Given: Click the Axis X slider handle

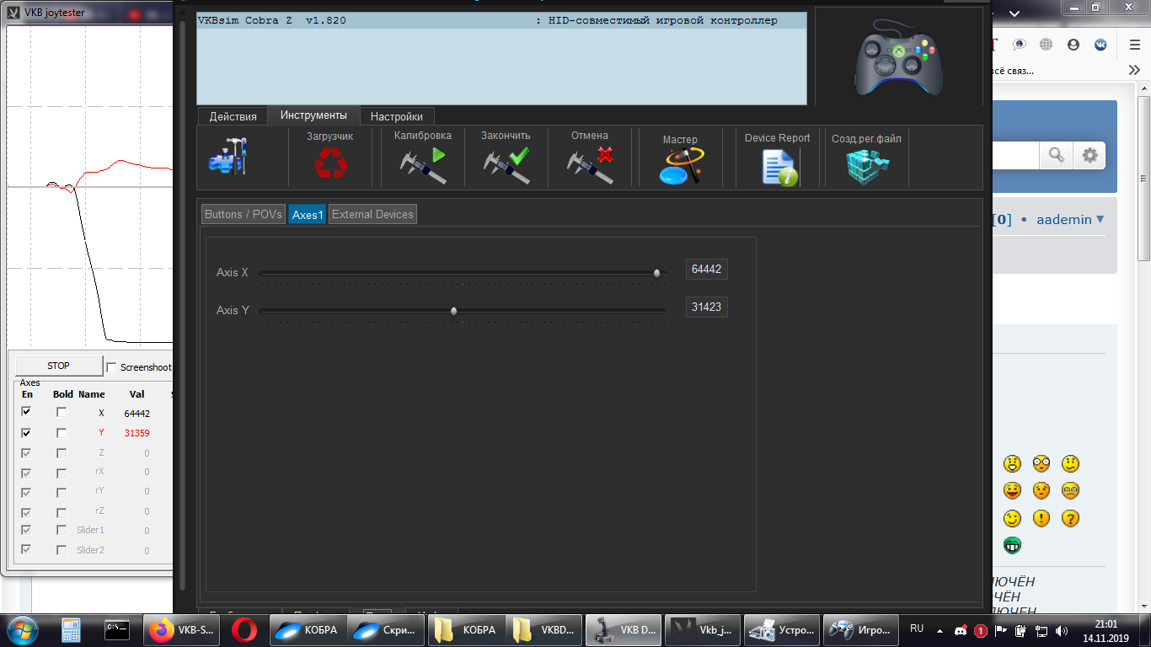Looking at the screenshot, I should pyautogui.click(x=657, y=273).
